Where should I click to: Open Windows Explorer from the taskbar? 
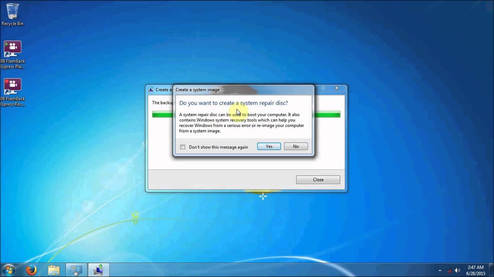tap(54, 270)
